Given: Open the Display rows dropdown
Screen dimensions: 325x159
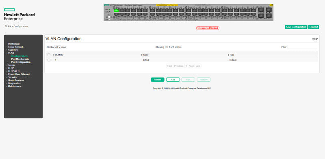Looking at the screenshot, I should coord(58,47).
